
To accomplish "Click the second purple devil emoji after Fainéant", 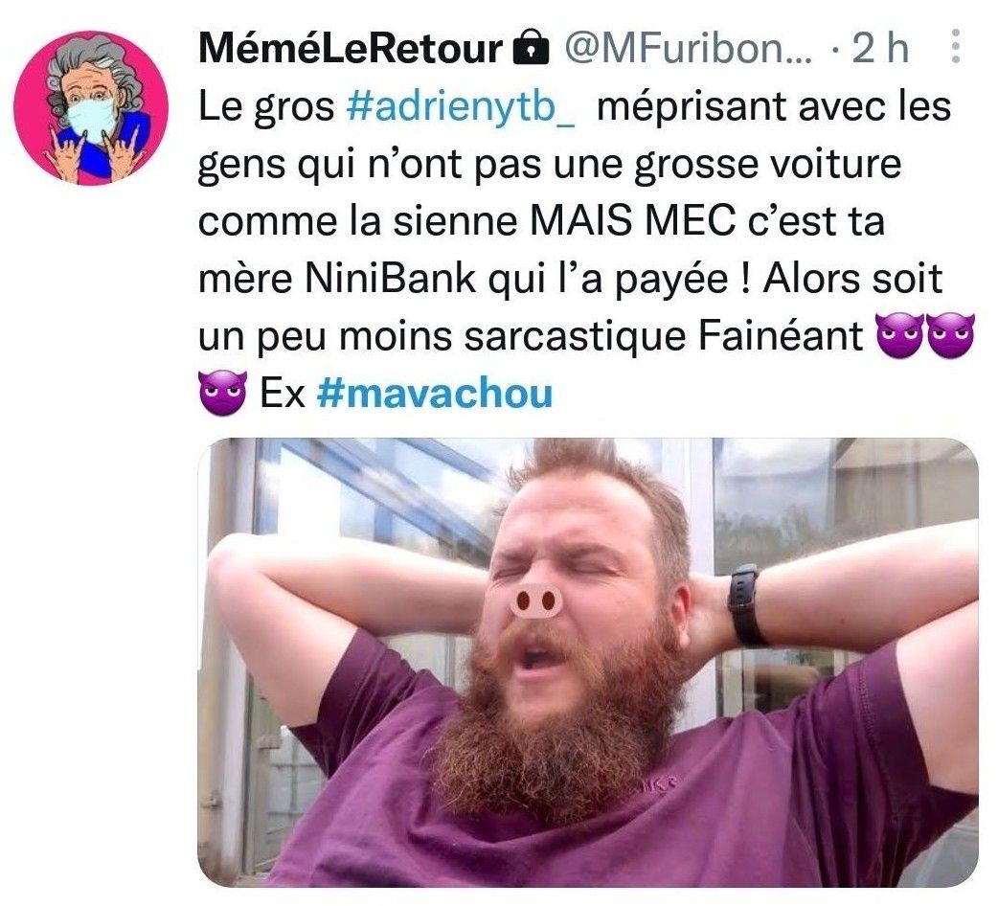I will click(x=951, y=335).
